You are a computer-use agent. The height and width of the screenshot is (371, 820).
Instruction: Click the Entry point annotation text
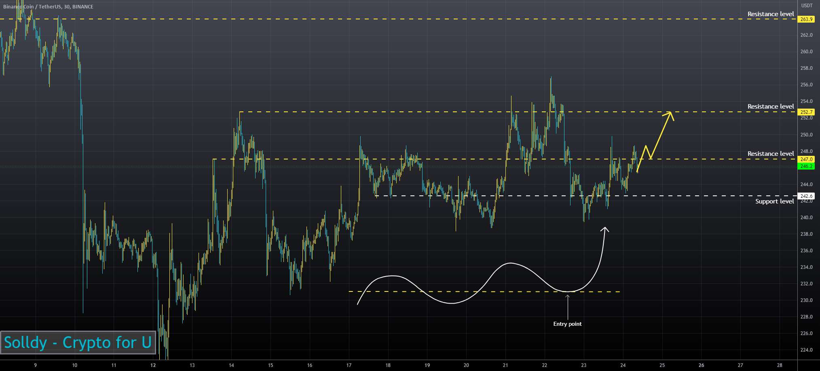[x=567, y=324]
